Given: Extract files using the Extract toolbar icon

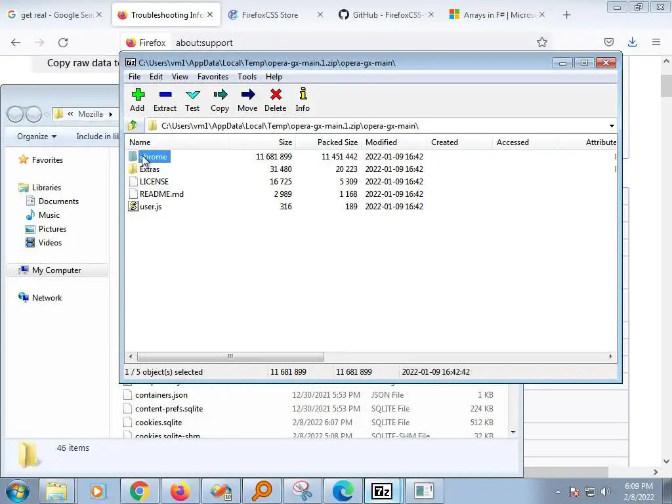Looking at the screenshot, I should (165, 100).
